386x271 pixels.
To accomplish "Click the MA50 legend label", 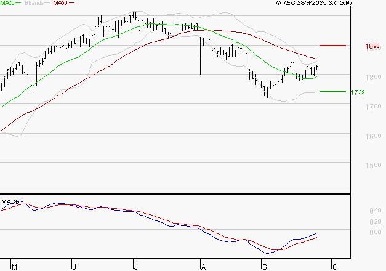I will [x=60, y=3].
